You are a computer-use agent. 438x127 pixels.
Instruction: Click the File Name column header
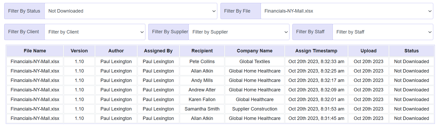35,51
